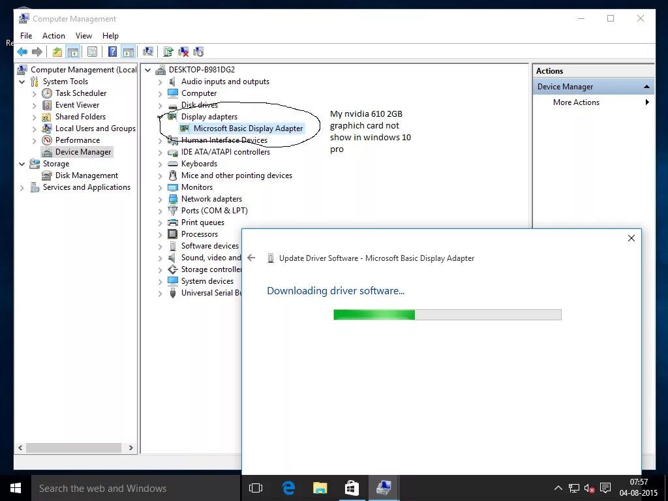Click the Up one level folder icon
The image size is (668, 501).
[x=57, y=52]
